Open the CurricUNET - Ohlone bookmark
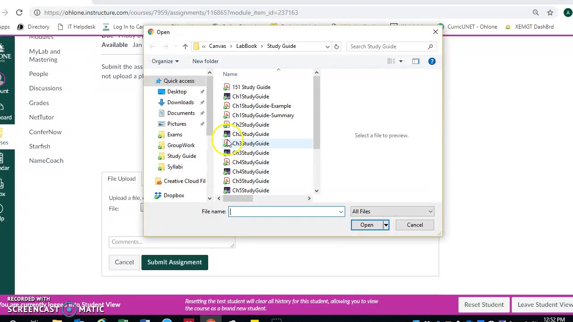Screen dimensions: 573x322 (x=467, y=27)
